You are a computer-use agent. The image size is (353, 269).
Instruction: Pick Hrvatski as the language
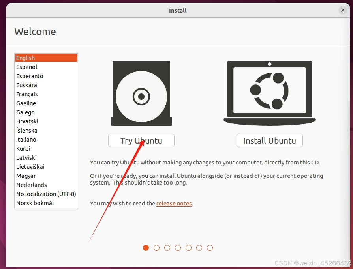[x=46, y=121]
